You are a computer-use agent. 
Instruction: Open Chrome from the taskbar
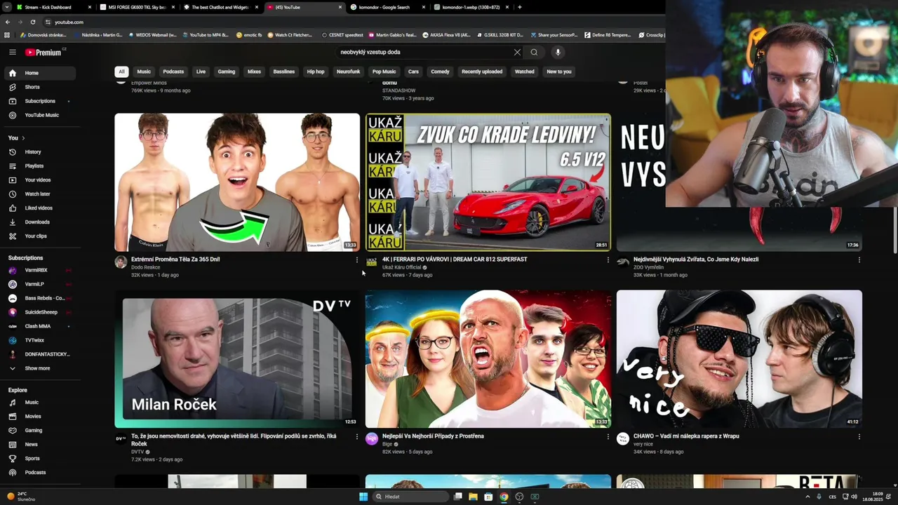pos(504,497)
